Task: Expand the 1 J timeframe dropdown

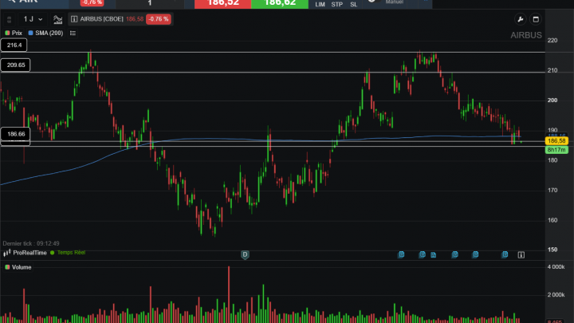Action: pyautogui.click(x=33, y=19)
